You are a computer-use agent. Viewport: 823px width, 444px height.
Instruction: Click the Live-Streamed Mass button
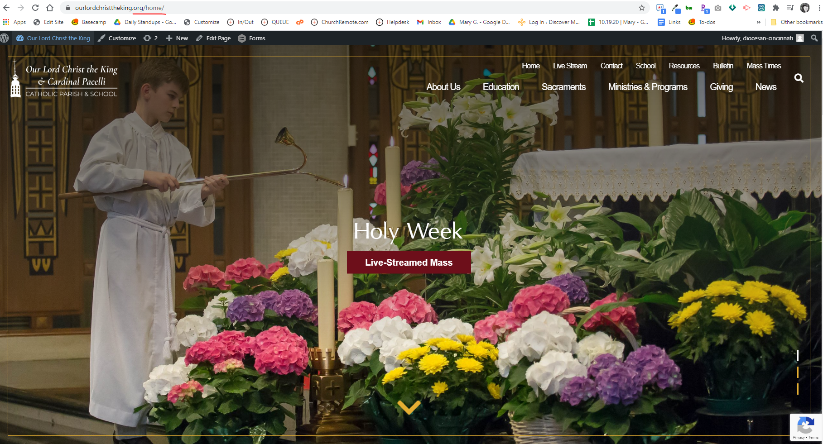pyautogui.click(x=409, y=263)
